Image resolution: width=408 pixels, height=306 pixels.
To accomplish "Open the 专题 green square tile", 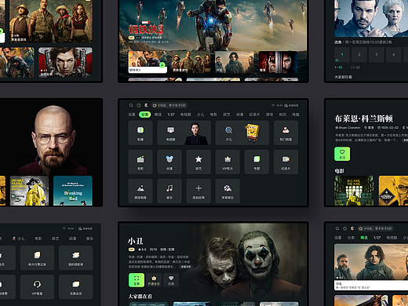I will pos(257,162).
